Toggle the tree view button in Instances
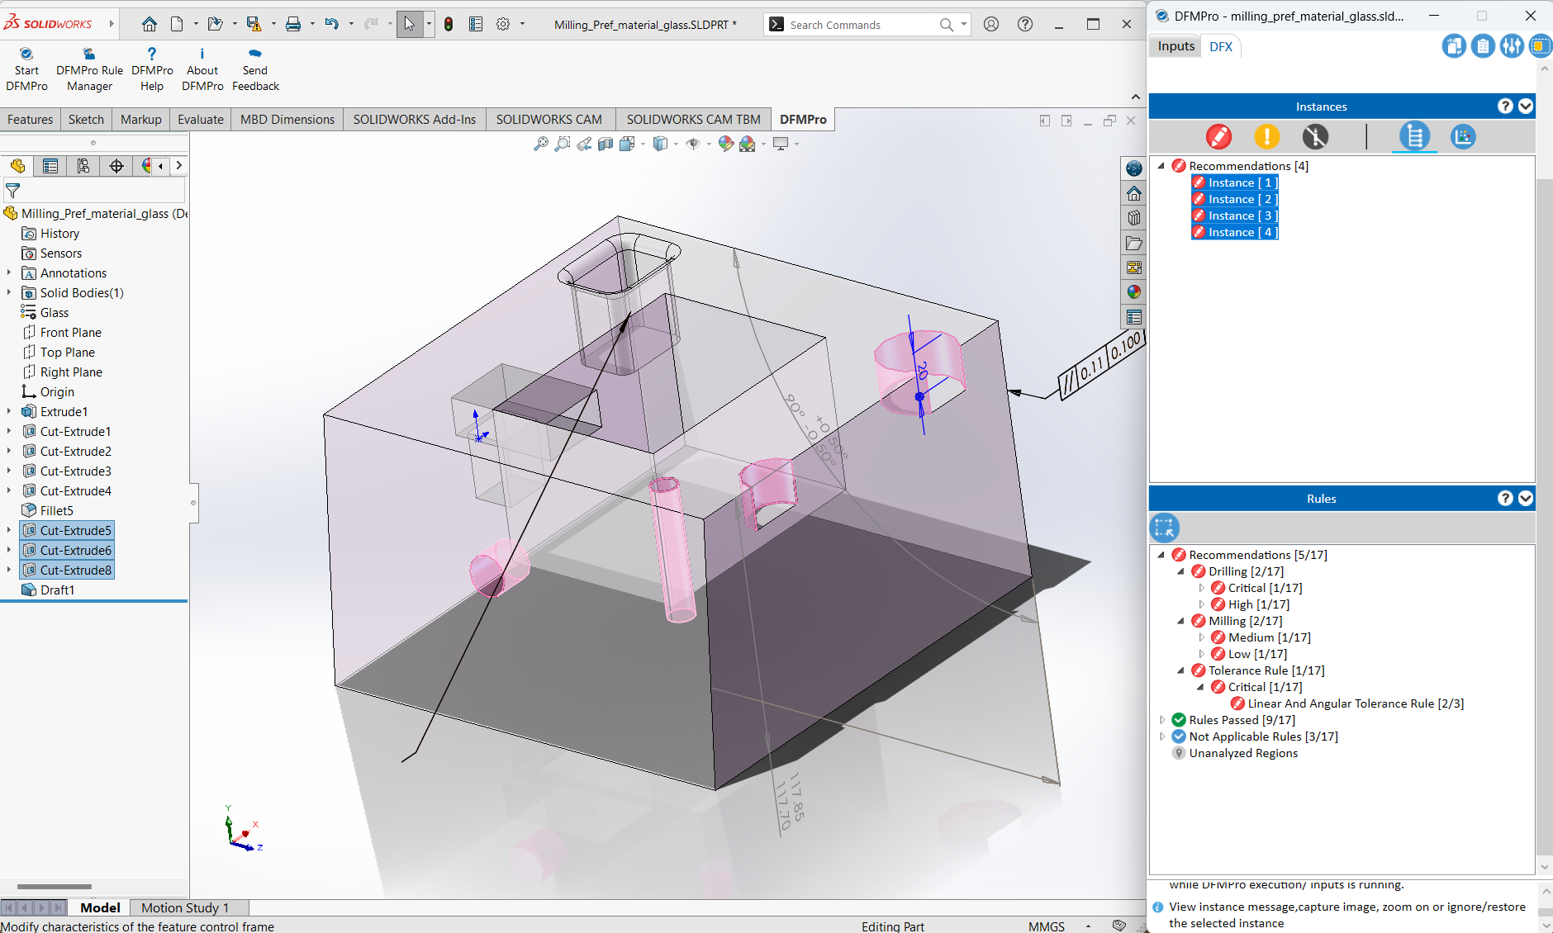 click(1414, 136)
